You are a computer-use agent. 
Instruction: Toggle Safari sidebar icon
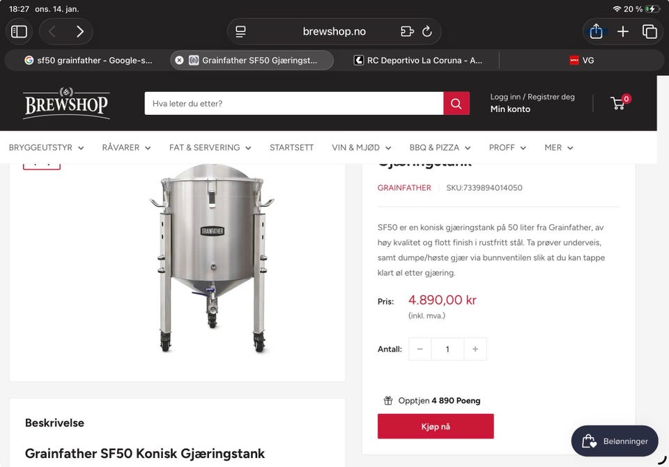(x=20, y=31)
